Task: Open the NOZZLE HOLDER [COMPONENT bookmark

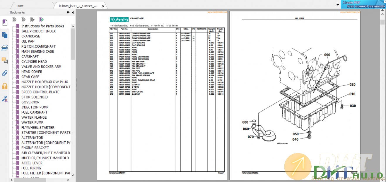Action: [46, 87]
